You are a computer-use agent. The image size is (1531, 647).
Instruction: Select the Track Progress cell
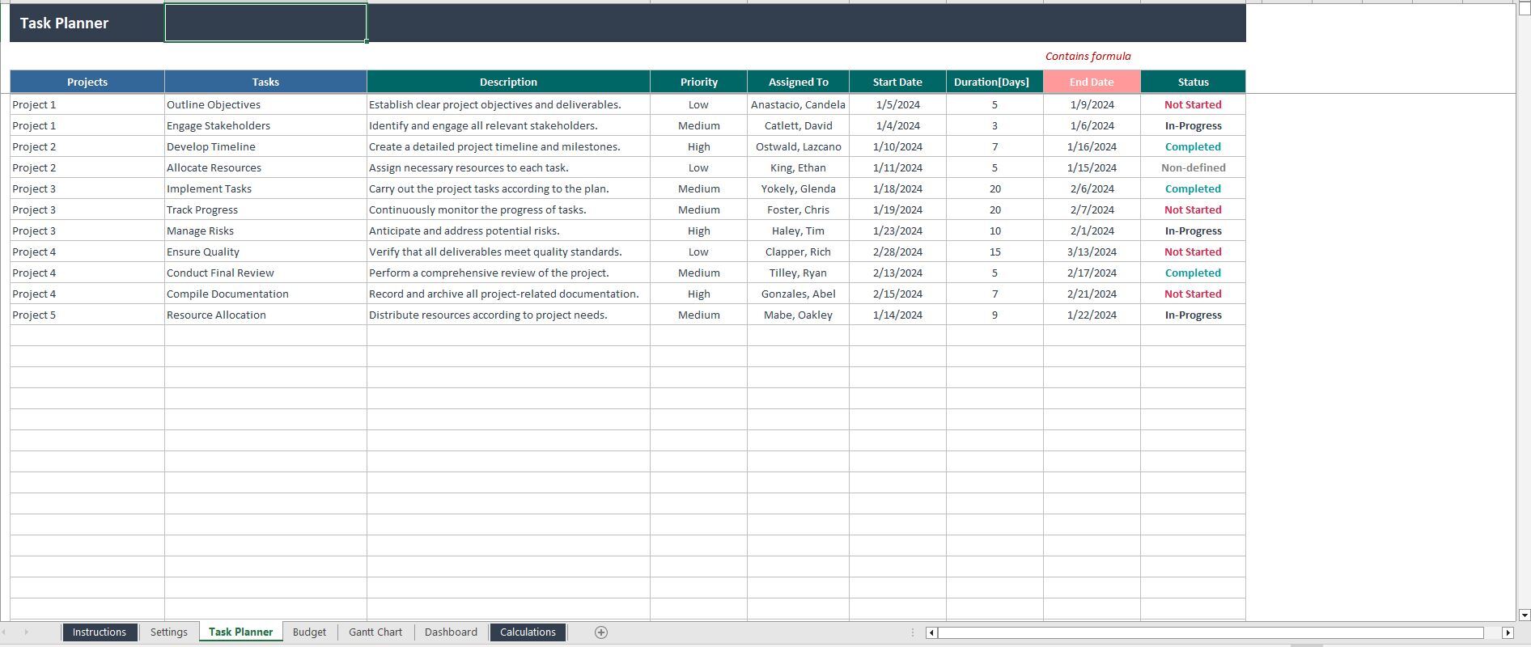[265, 209]
